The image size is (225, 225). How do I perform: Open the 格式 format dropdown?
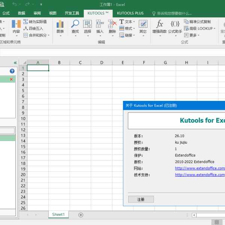point(127,28)
